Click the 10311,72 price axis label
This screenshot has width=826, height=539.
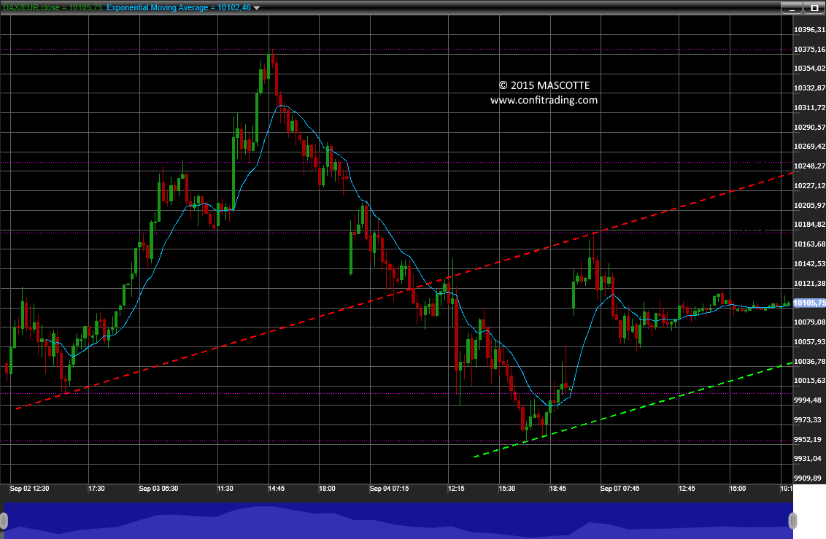pos(809,107)
